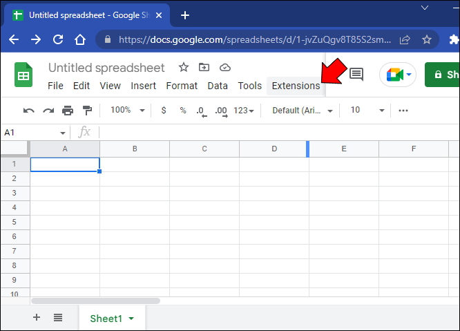Viewport: 460px width, 331px height.
Task: Open the all sheets list icon
Action: [x=58, y=317]
